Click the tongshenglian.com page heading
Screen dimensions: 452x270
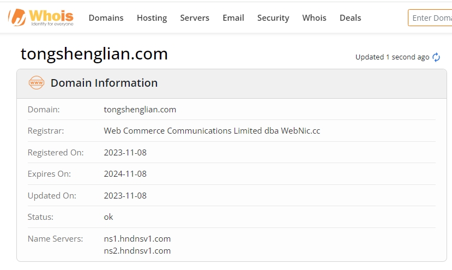94,54
